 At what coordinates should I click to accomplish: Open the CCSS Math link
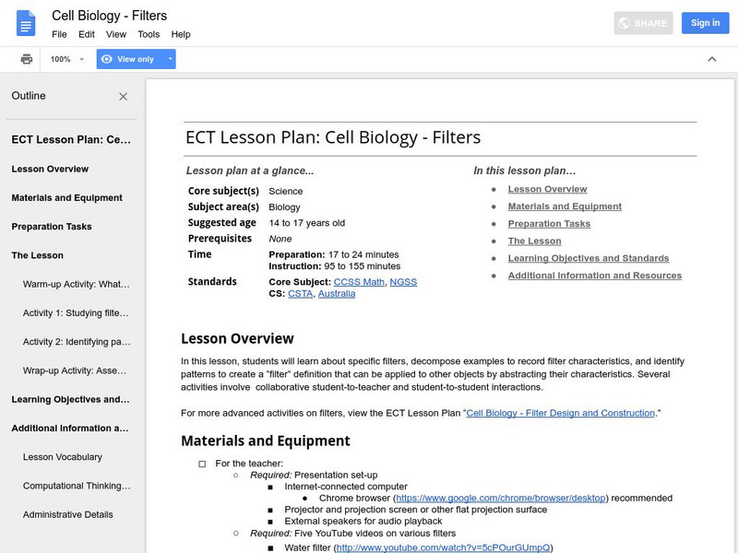pos(362,281)
